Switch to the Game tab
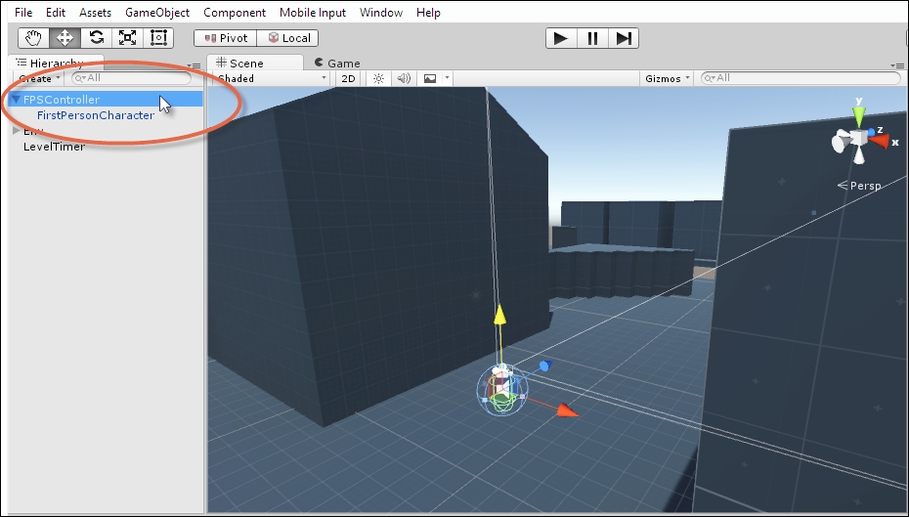The image size is (909, 517). [x=337, y=63]
